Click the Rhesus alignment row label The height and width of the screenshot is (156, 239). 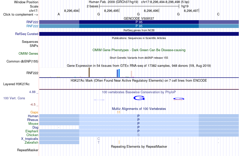coord(33,120)
